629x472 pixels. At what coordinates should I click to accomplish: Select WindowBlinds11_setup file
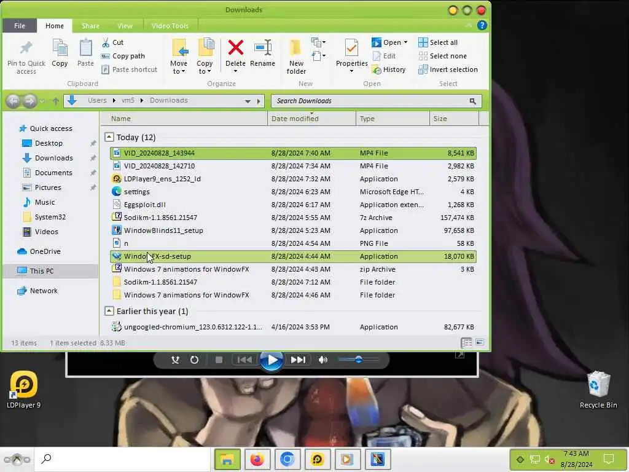(293, 230)
